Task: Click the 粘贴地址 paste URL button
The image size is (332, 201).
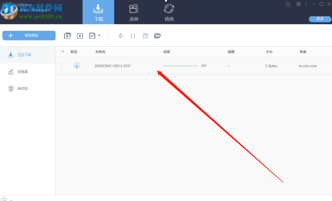Action: click(29, 35)
